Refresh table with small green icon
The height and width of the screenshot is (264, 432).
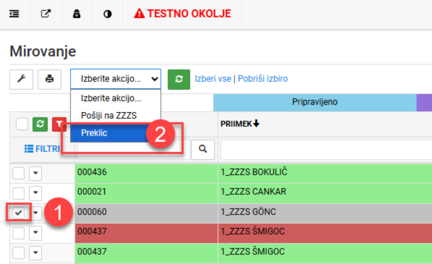point(40,124)
